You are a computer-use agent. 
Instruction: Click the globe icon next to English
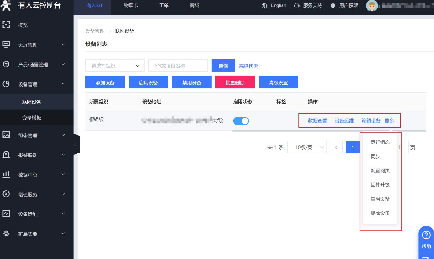264,6
